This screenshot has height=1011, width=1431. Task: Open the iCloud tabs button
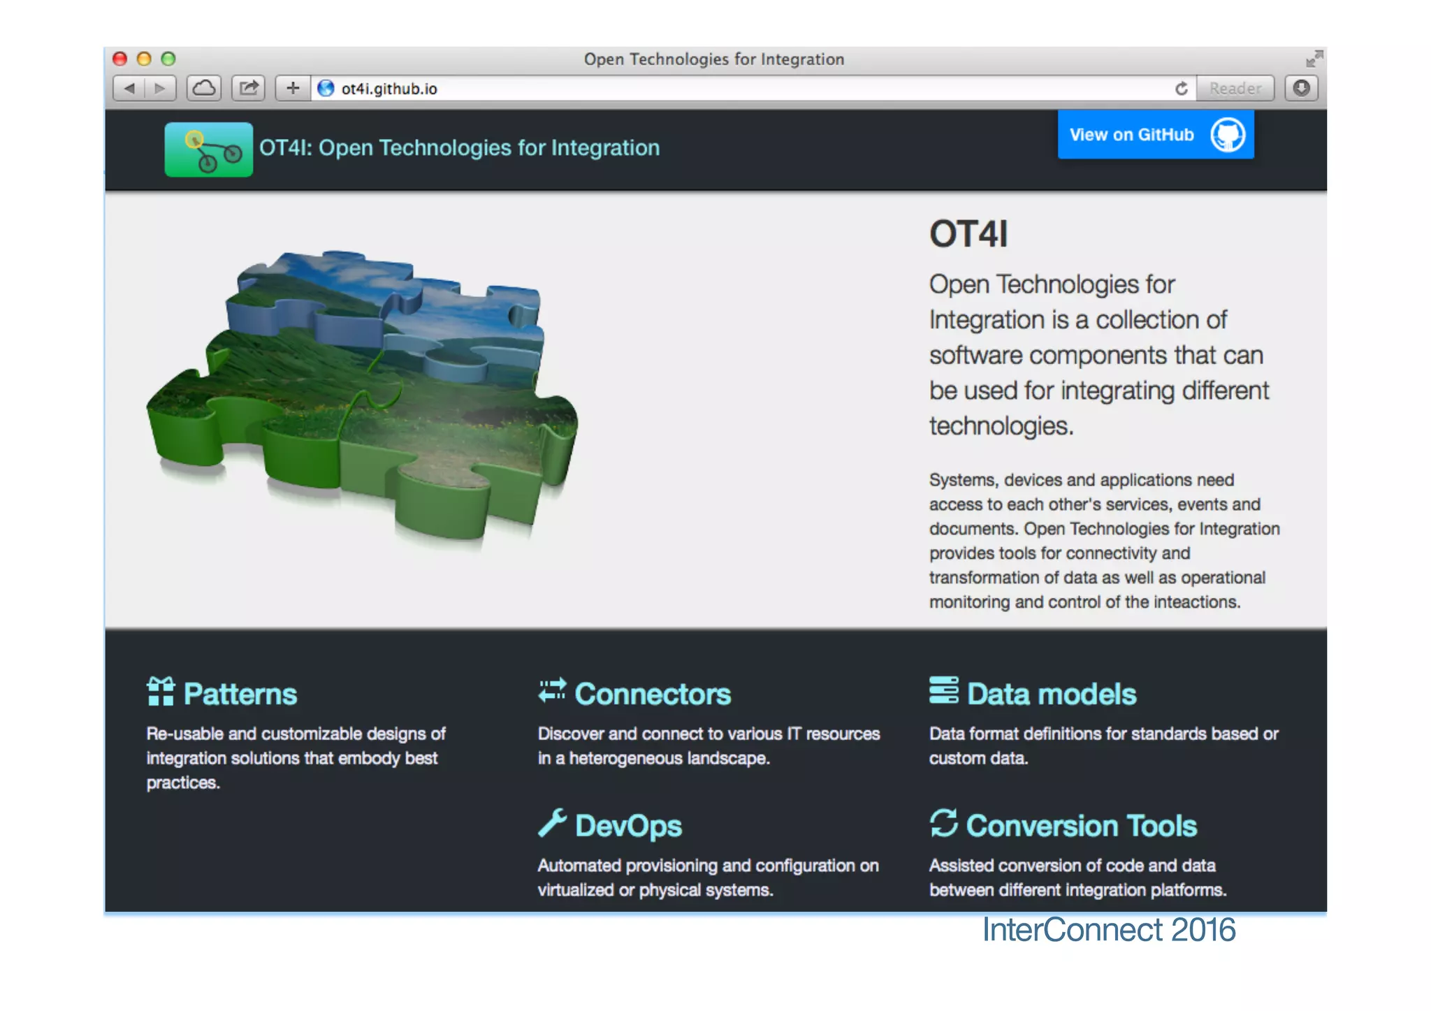[204, 89]
